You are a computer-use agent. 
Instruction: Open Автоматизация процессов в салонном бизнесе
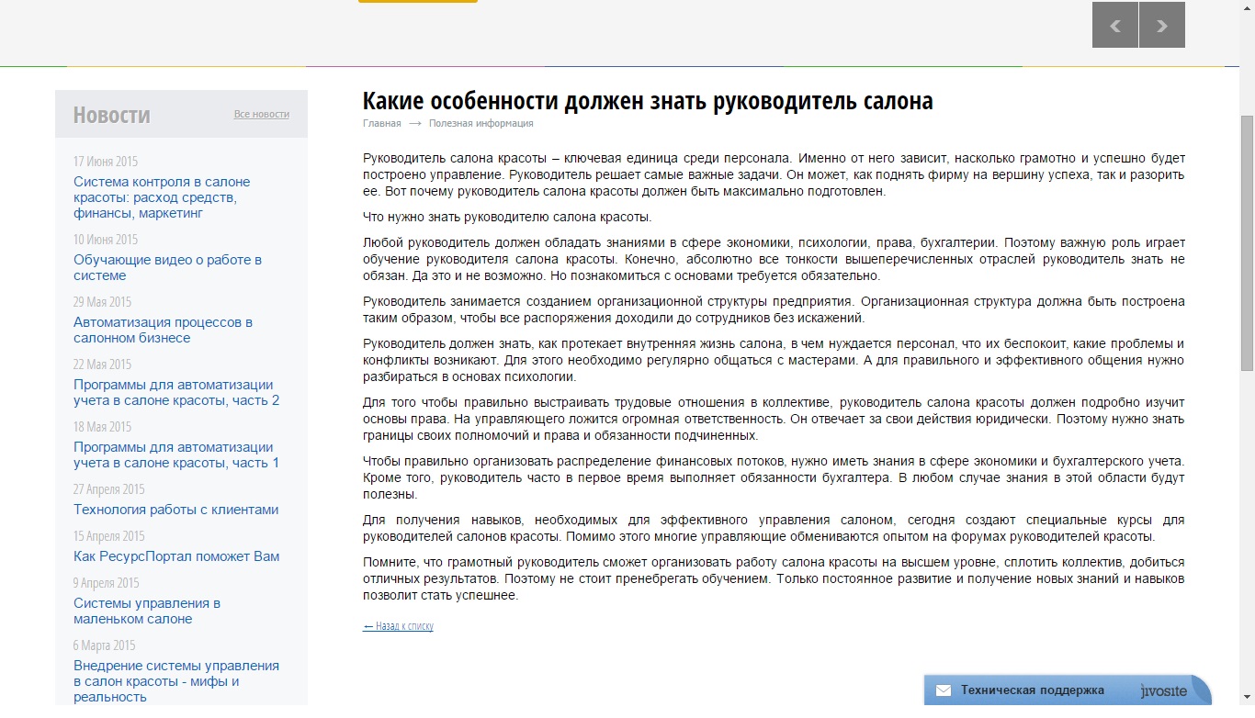[163, 330]
